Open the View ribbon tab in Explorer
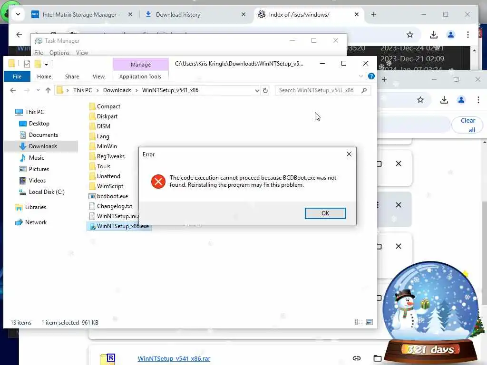 coord(98,77)
